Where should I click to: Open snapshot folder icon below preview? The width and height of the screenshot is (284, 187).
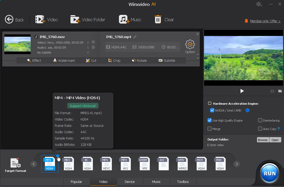280,91
